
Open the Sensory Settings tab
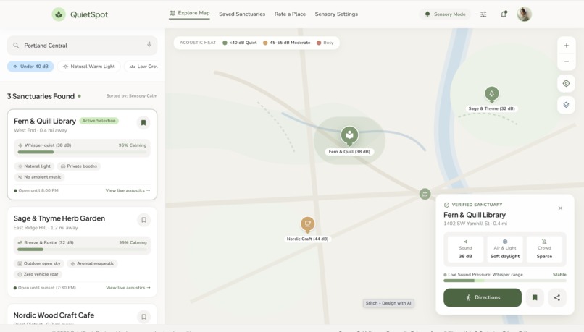point(336,14)
